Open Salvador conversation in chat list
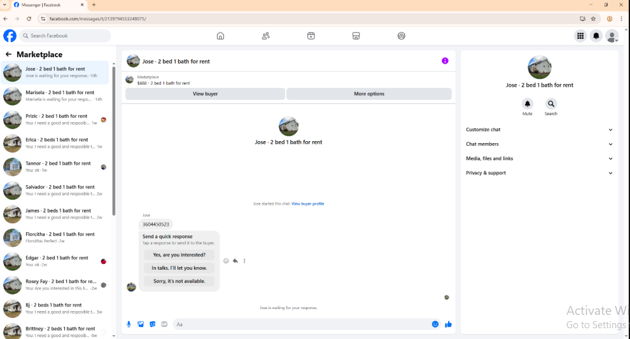This screenshot has height=339, width=630. [x=55, y=191]
